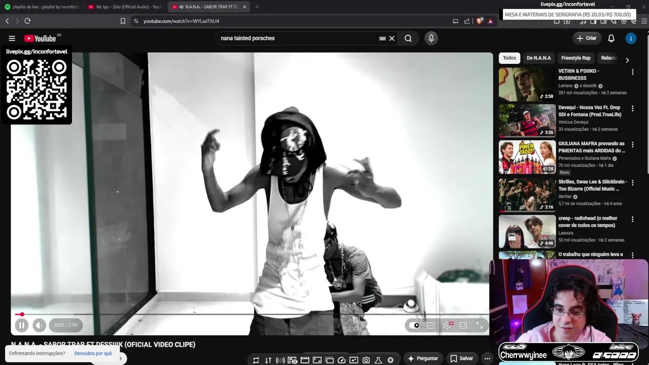
Task: Open the Skrillex Too Bizarre video title
Action: tap(593, 185)
